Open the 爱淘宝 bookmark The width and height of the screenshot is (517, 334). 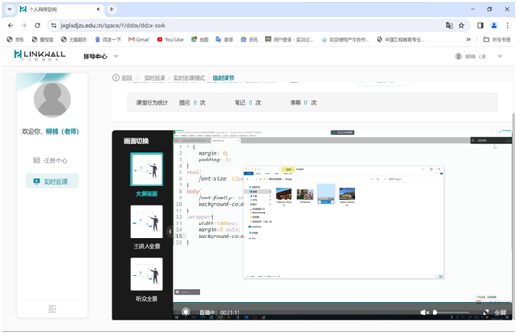tap(43, 39)
